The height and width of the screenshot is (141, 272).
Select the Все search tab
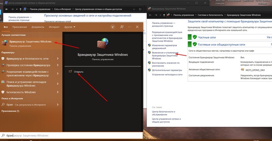(x=6, y=27)
